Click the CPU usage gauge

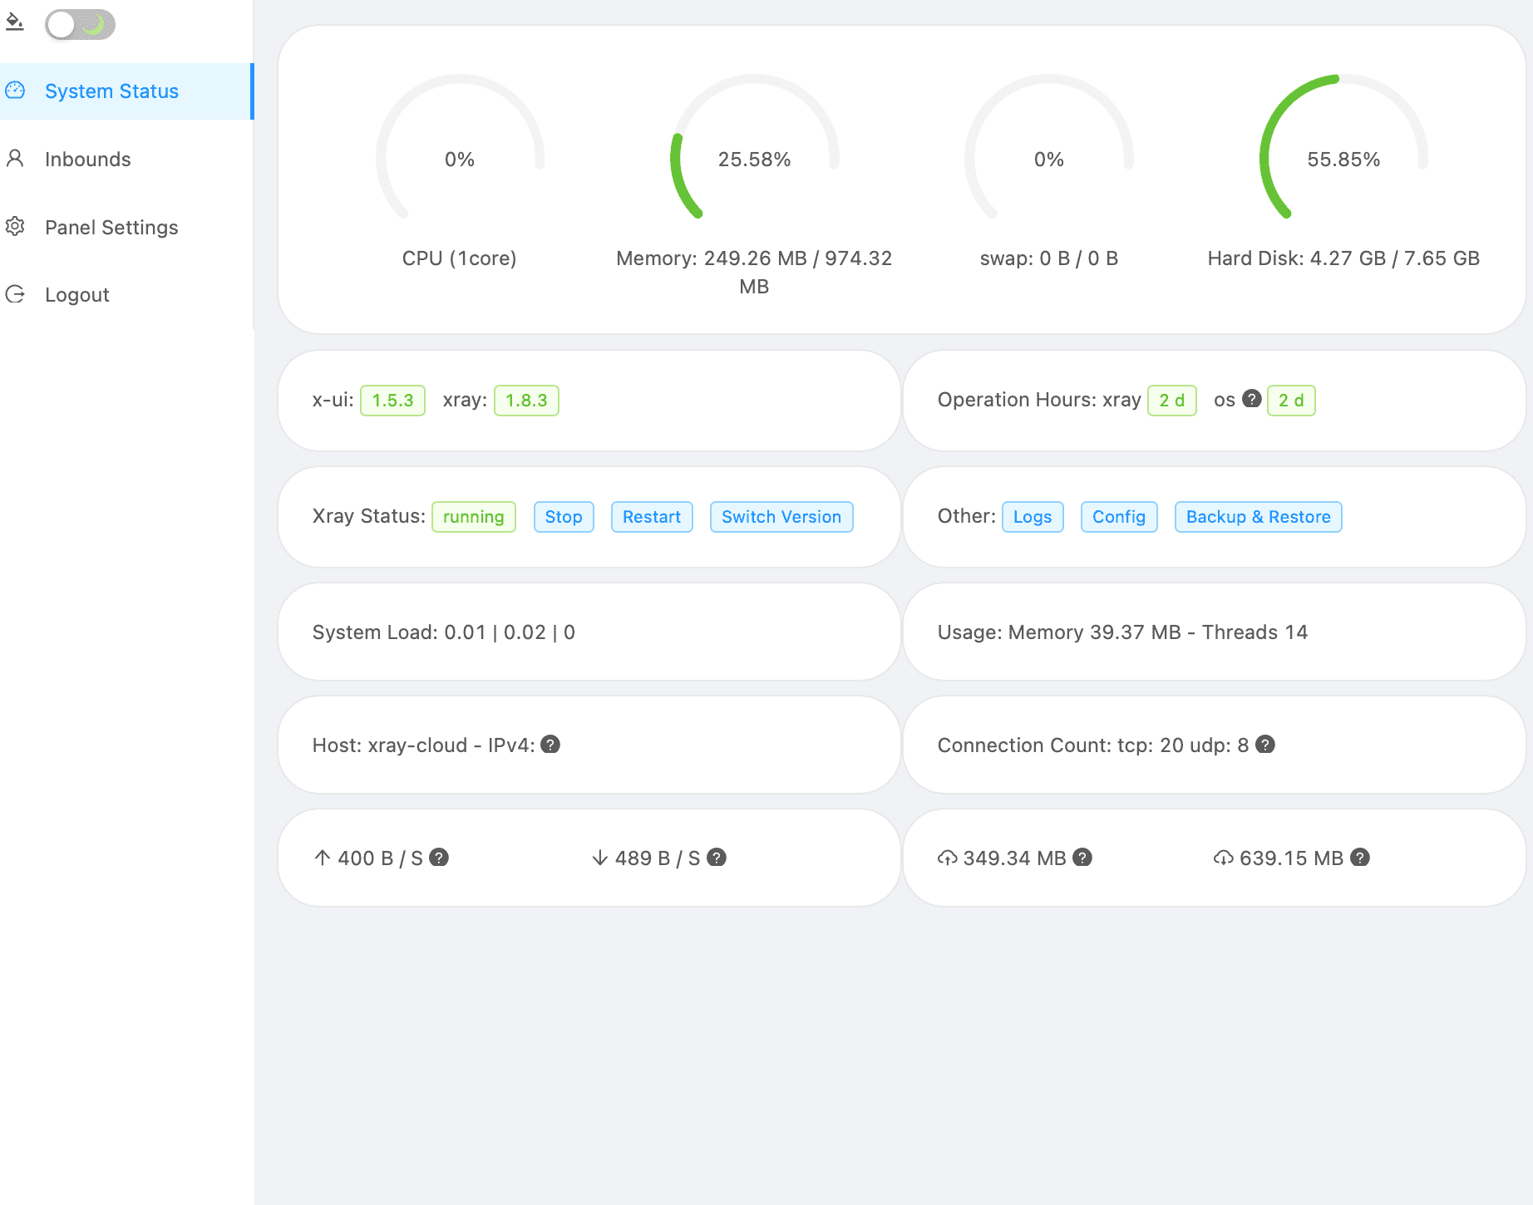click(460, 148)
